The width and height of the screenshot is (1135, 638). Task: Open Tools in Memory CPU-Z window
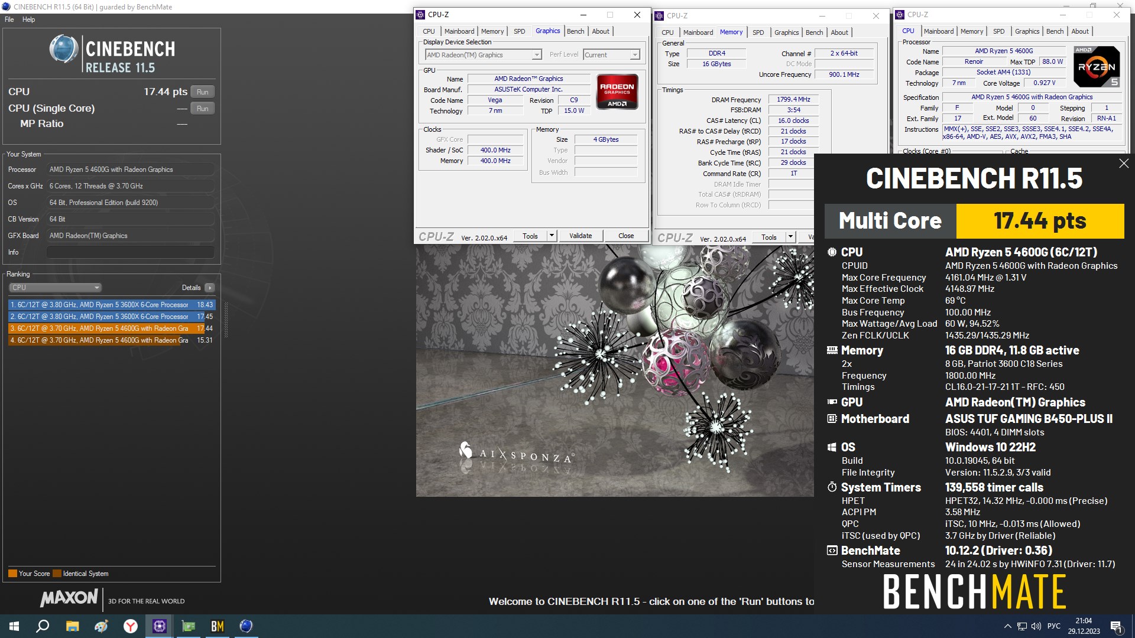click(769, 237)
